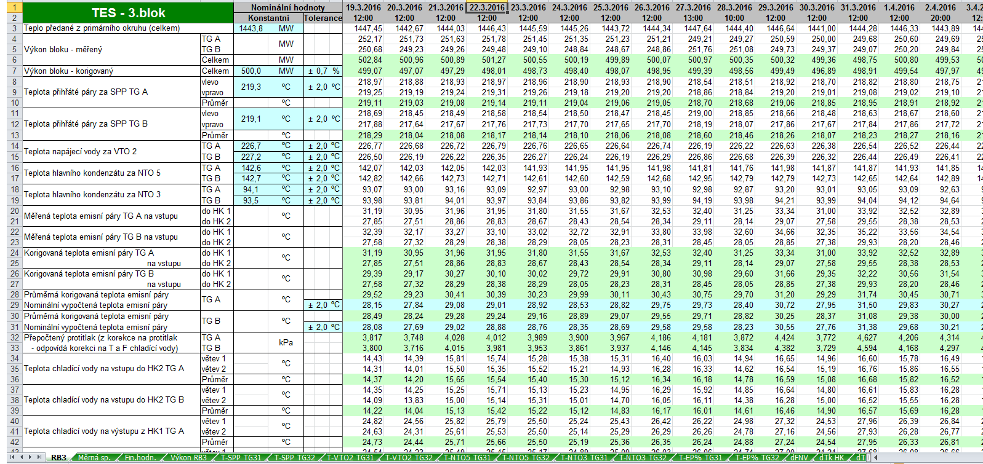Click 'Teplota hlavního kondenzátu za NTO 5' label
Image resolution: width=983 pixels, height=464 pixels.
tap(92, 173)
